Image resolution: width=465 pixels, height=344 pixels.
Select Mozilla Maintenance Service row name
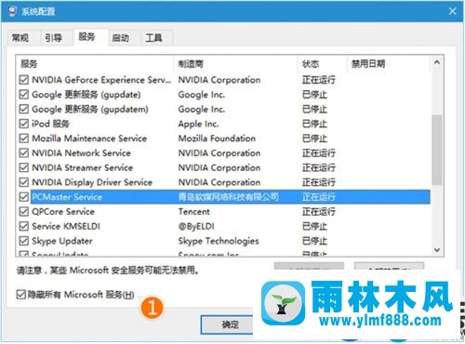pyautogui.click(x=89, y=139)
